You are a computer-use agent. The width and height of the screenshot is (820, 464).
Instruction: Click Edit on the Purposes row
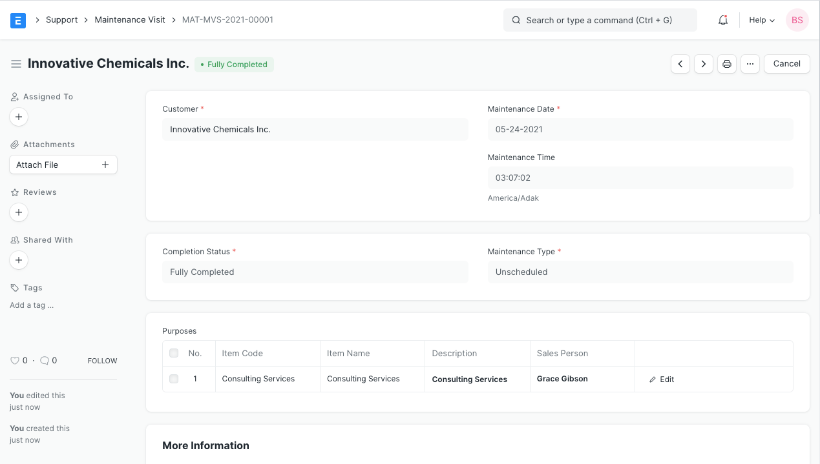(x=662, y=379)
